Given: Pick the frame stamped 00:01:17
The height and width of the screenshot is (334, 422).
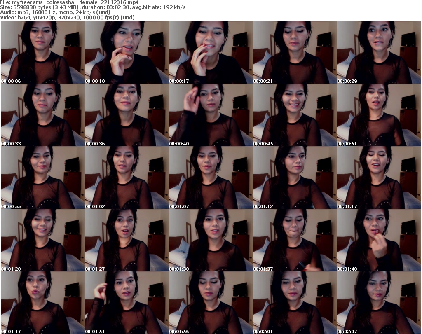Looking at the screenshot, I should click(x=379, y=178).
